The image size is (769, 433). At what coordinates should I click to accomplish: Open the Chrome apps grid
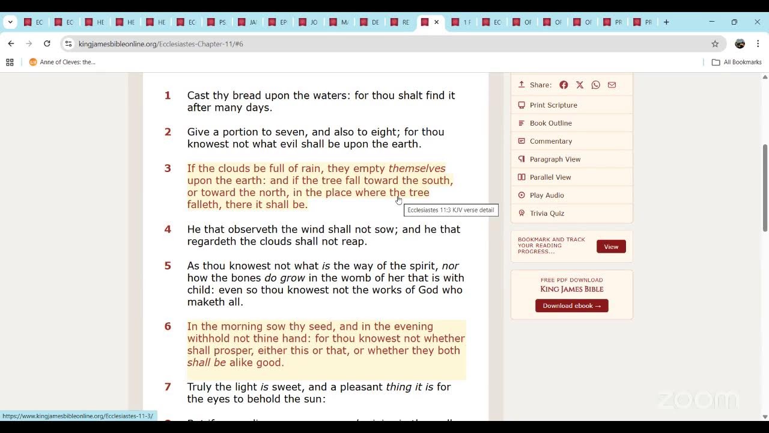coord(10,62)
